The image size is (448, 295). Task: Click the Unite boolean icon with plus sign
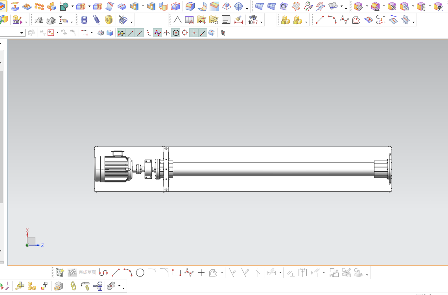coord(64,6)
